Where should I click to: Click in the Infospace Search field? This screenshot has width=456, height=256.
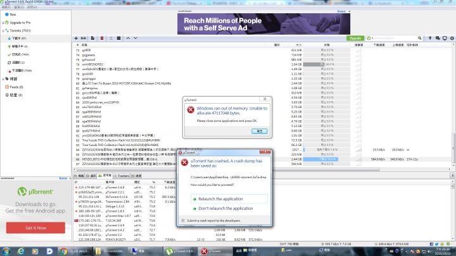395,38
